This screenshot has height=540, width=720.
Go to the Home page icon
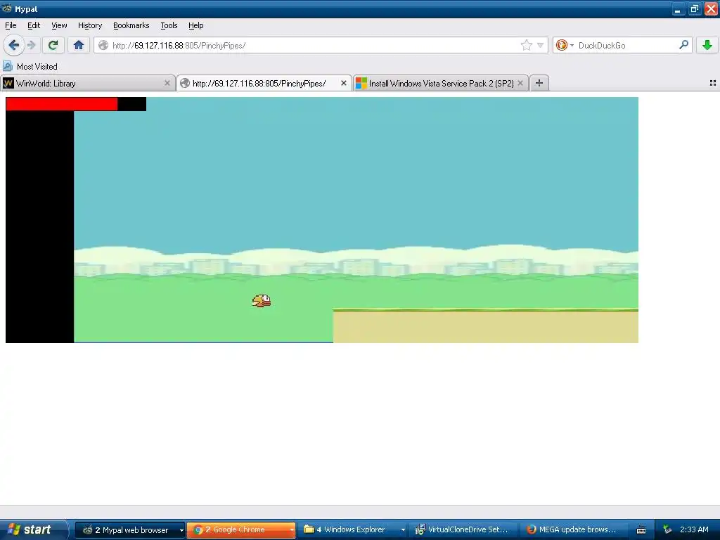pos(79,45)
